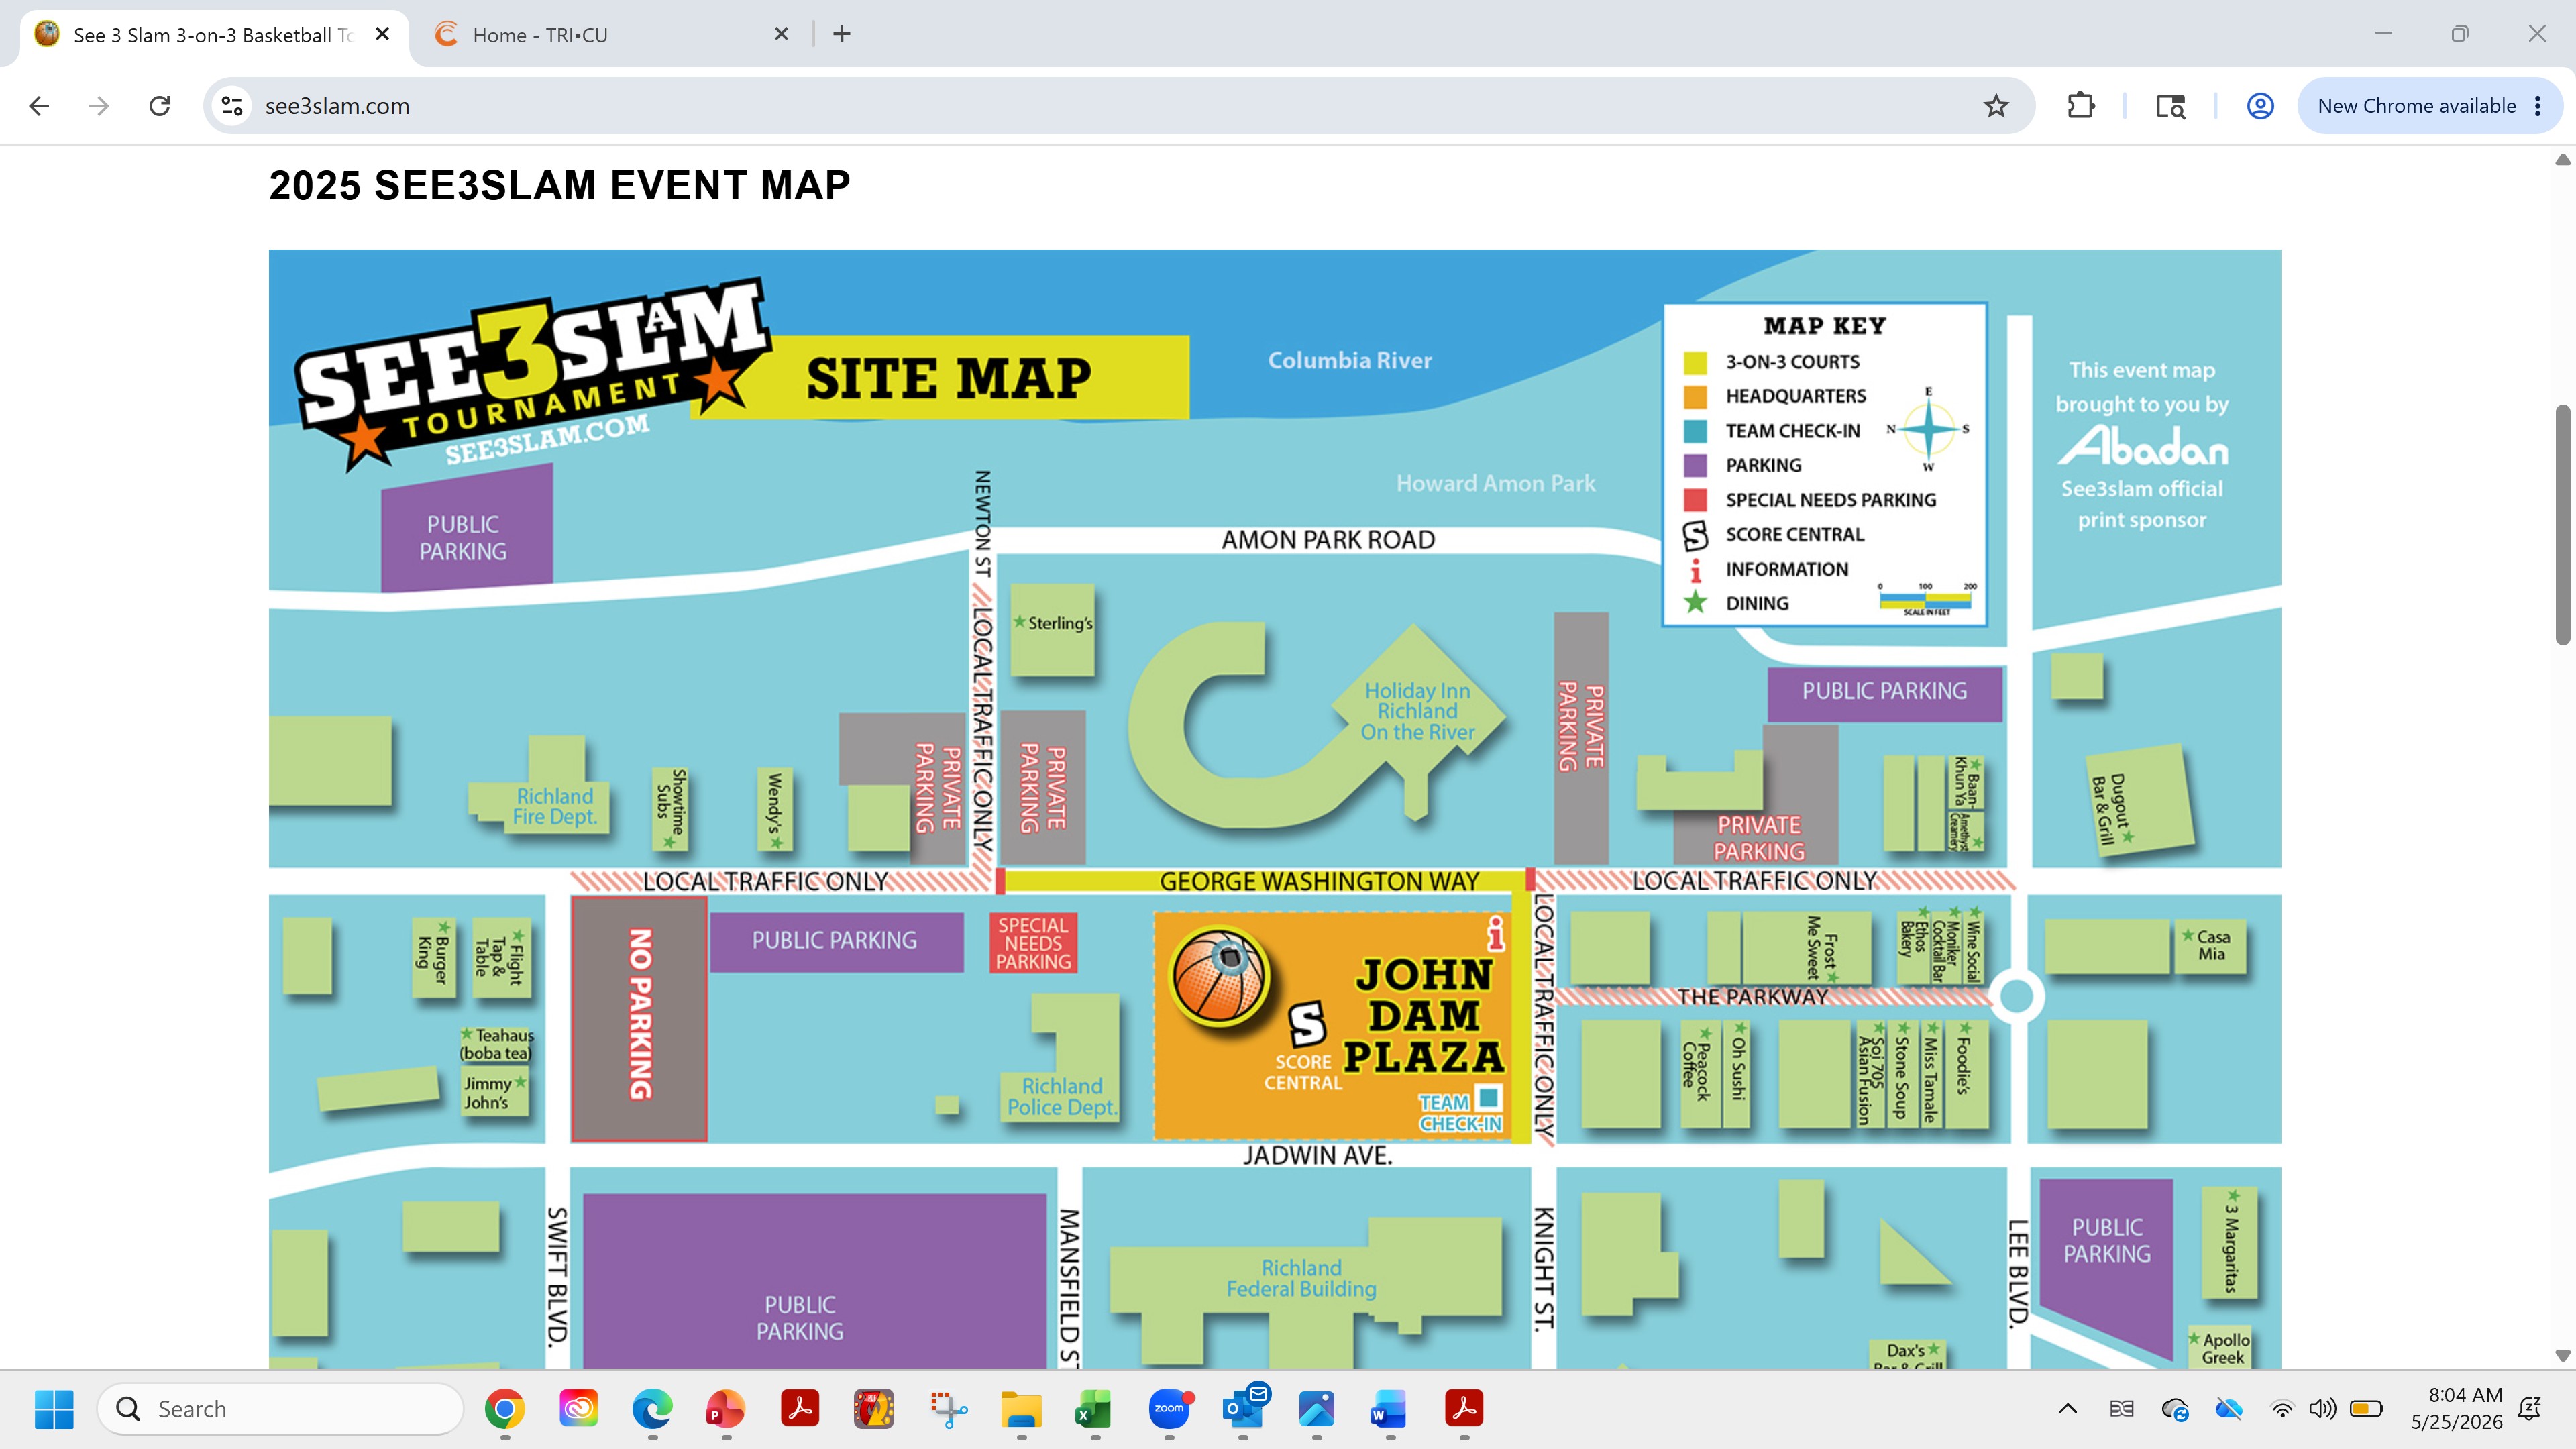
Task: Click the red SPECIAL NEEDS PARKING key swatch
Action: 1695,500
